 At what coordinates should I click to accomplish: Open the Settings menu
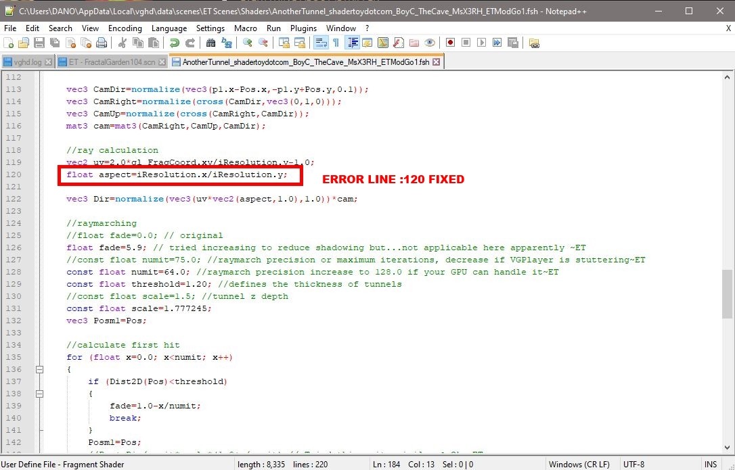pos(210,28)
